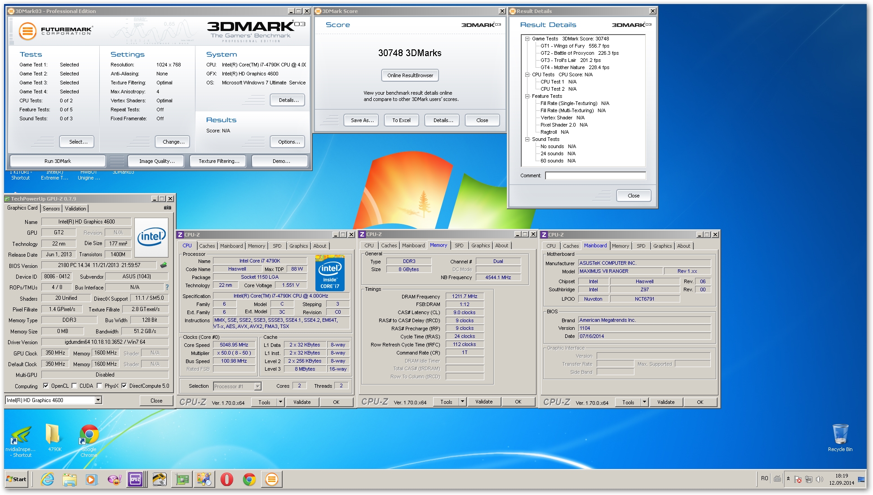Viewport: 873px width, 495px height.
Task: Switch to the Validation tab in GPU-Z
Action: point(75,209)
